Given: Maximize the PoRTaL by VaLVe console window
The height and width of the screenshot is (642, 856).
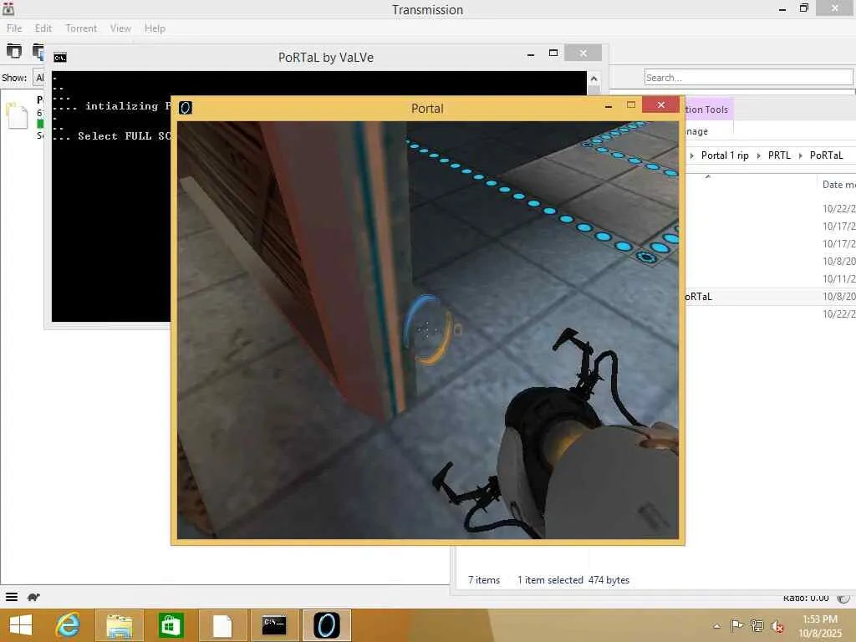Looking at the screenshot, I should (553, 53).
